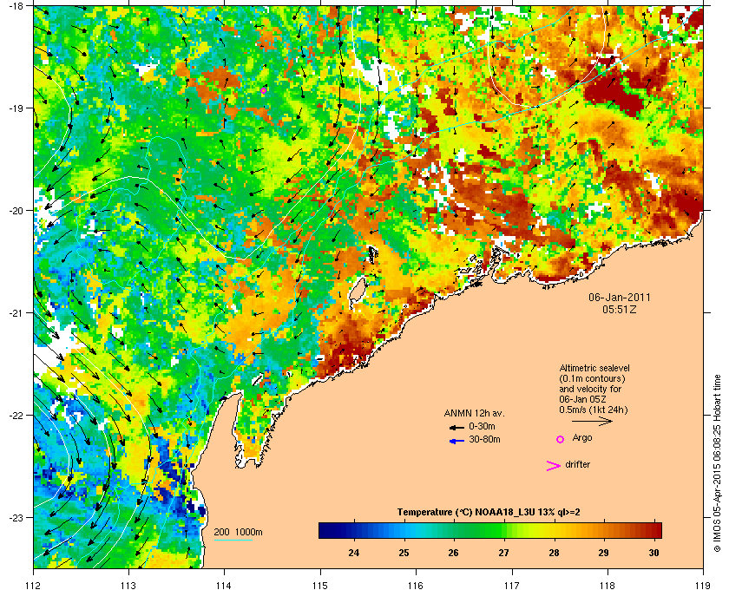This screenshot has width=729, height=590.
Task: Click the latitude axis label -20
Action: pos(16,211)
